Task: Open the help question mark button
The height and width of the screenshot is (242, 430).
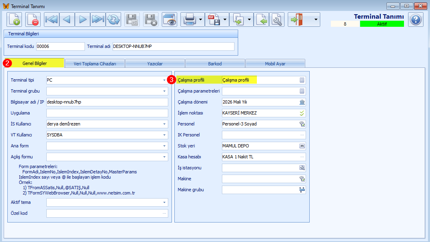Action: (416, 19)
